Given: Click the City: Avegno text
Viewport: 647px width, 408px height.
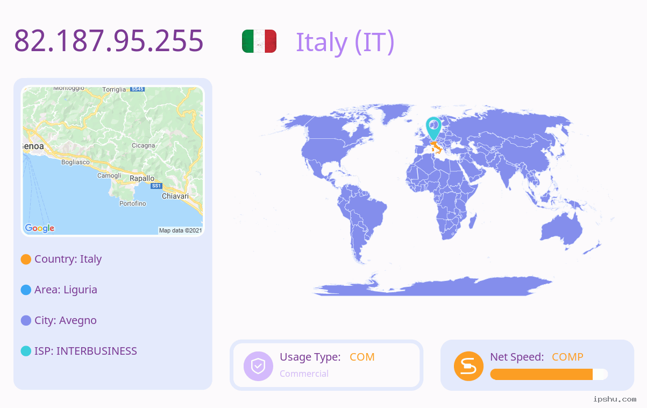Looking at the screenshot, I should pyautogui.click(x=66, y=320).
